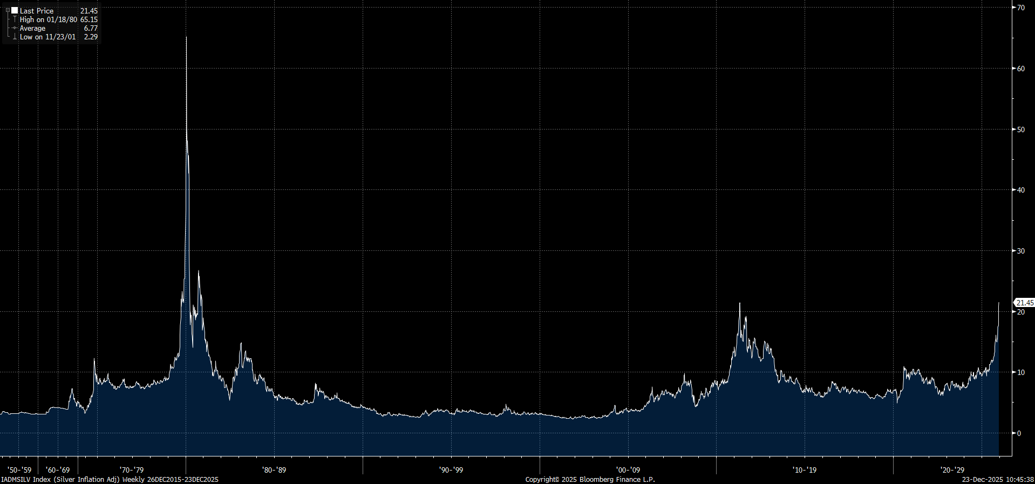Click the Low marker icon in legend

(15, 37)
